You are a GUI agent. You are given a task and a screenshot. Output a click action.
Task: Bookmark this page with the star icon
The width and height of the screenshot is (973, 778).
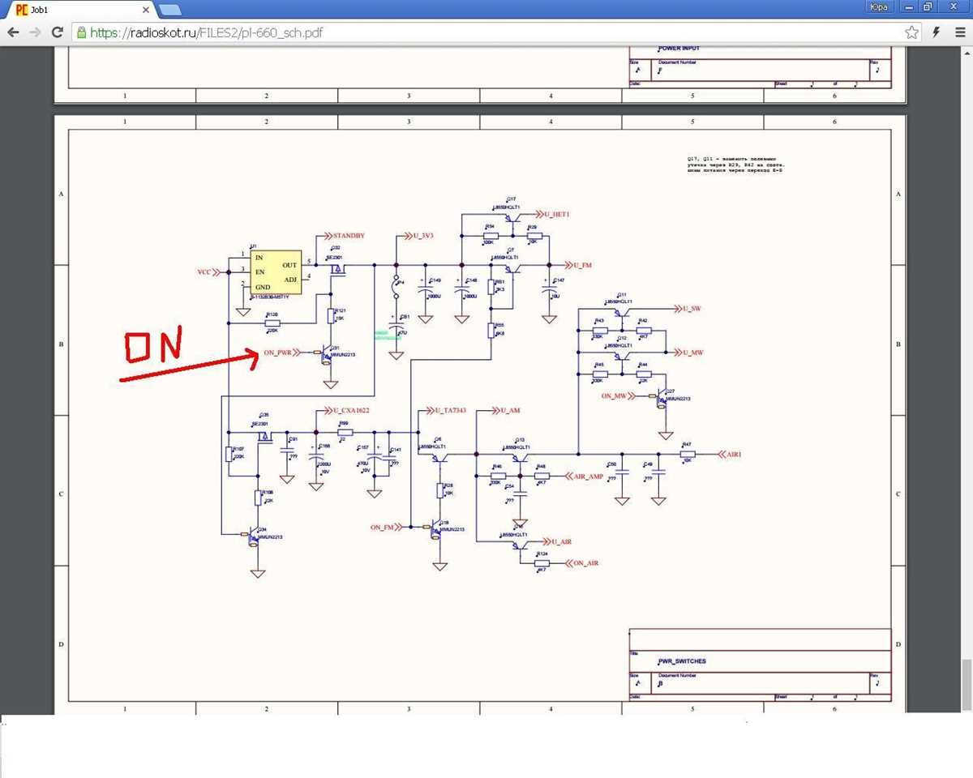912,32
